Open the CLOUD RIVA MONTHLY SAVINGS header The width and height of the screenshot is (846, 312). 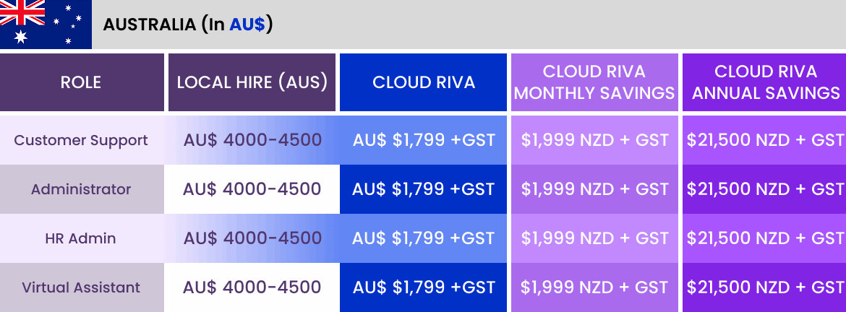pyautogui.click(x=594, y=82)
